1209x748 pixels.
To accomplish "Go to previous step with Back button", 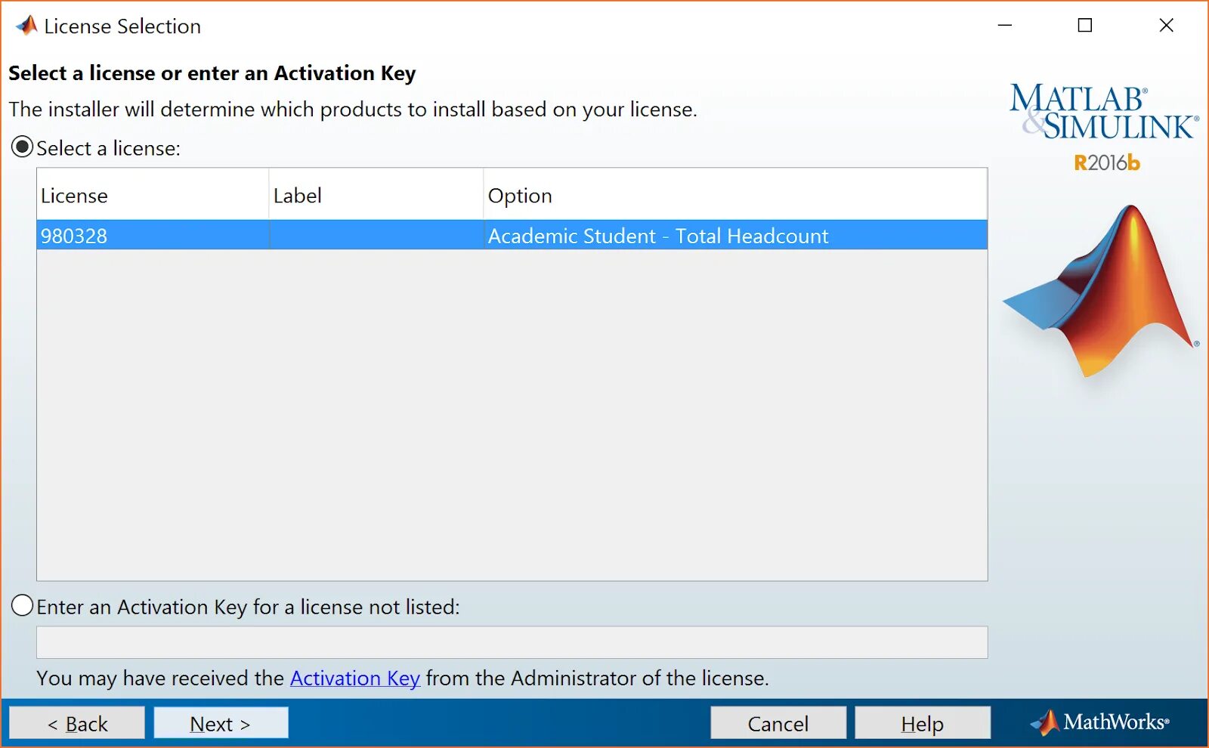I will pyautogui.click(x=77, y=723).
